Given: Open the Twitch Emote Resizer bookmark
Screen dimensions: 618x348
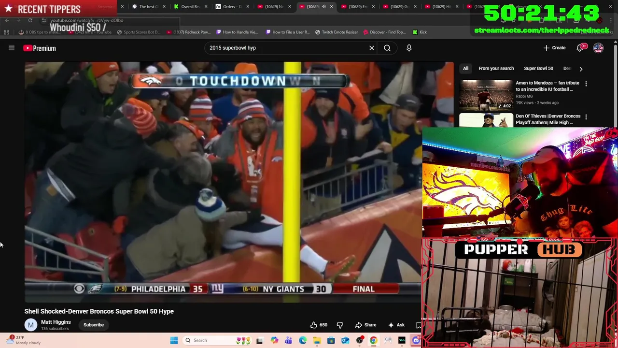Looking at the screenshot, I should 337,32.
